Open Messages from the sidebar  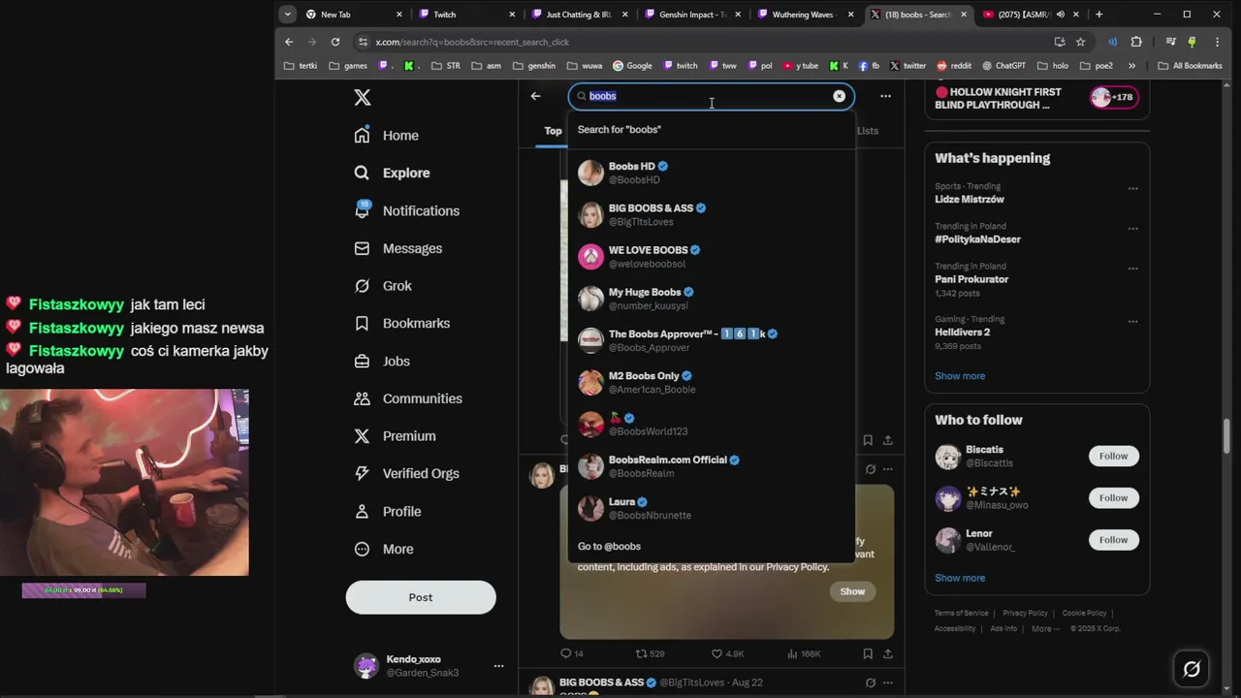398,248
